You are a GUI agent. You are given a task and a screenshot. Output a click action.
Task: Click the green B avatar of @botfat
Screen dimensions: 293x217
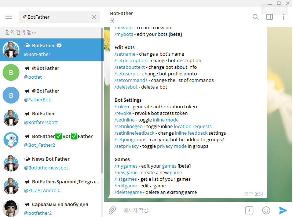11,72
